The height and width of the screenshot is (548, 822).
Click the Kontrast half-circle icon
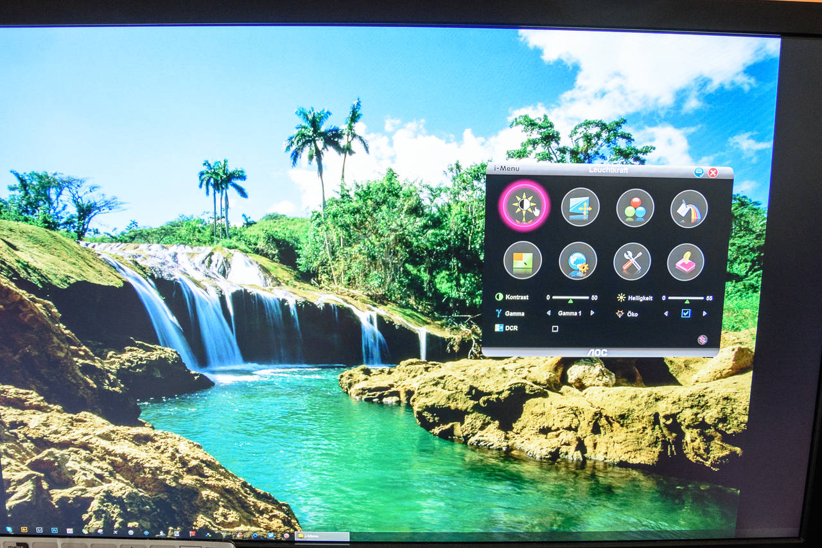(x=499, y=297)
